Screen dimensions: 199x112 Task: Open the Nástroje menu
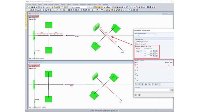(63, 4)
